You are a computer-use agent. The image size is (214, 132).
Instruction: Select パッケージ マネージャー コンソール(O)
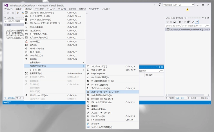click(x=112, y=92)
